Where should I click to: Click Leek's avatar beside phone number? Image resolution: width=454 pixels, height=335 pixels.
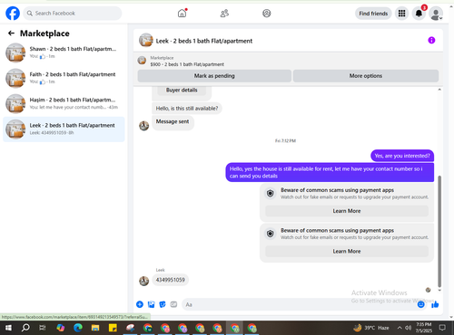[143, 281]
